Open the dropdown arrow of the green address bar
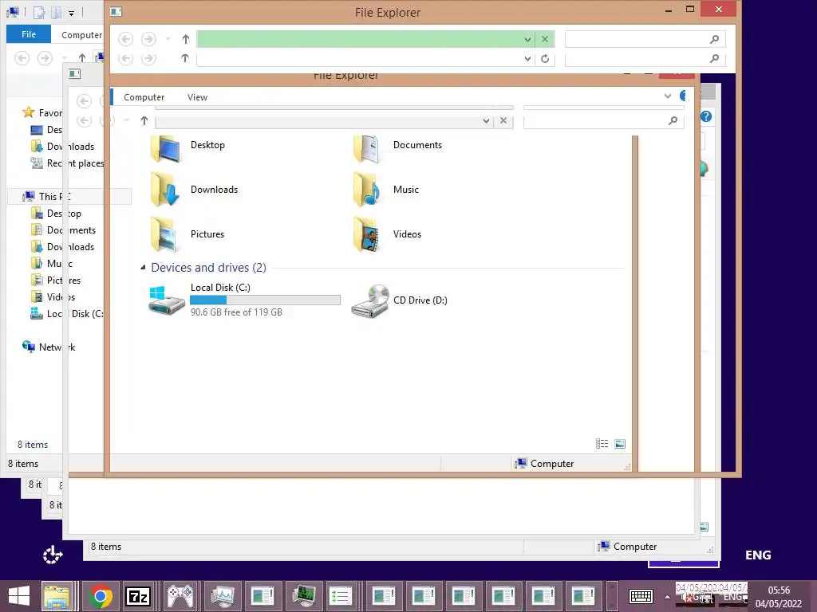The image size is (817, 612). 527,39
